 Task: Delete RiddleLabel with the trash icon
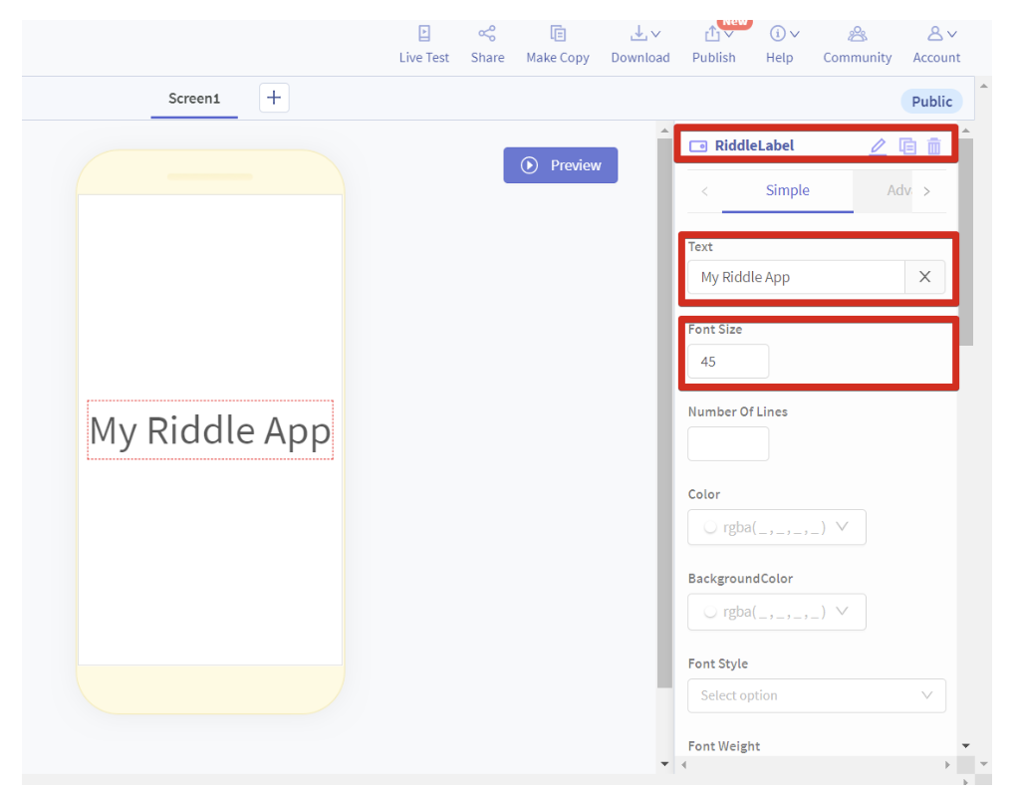coord(933,145)
